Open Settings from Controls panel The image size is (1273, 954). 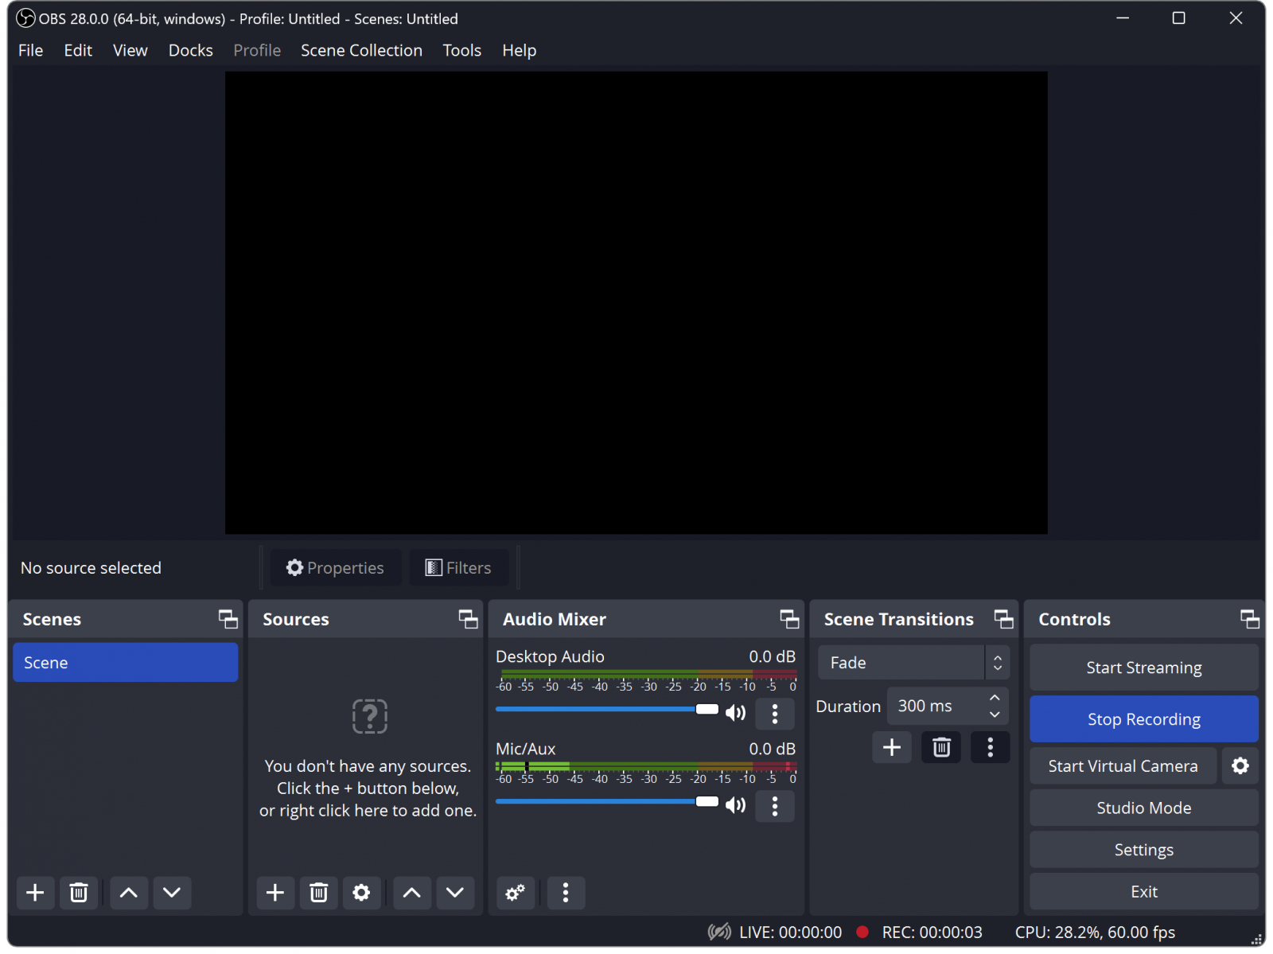1144,850
